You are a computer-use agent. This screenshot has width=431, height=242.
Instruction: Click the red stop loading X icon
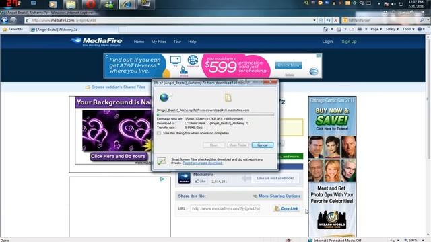pos(335,20)
